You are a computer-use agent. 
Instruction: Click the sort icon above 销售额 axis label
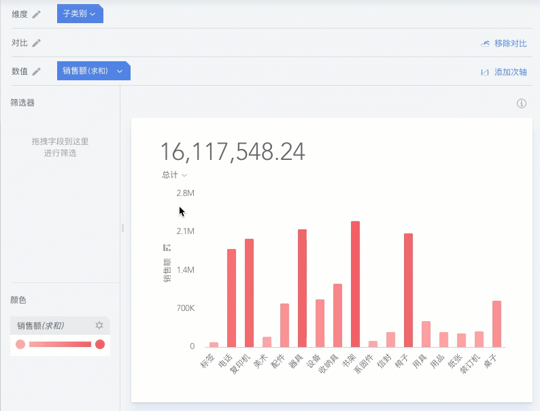pyautogui.click(x=167, y=248)
